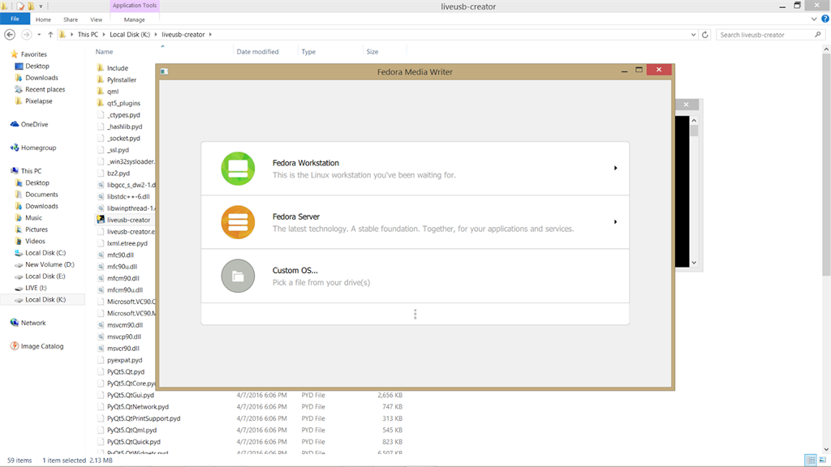The width and height of the screenshot is (831, 467).
Task: Open Music under This PC
Action: 33,217
